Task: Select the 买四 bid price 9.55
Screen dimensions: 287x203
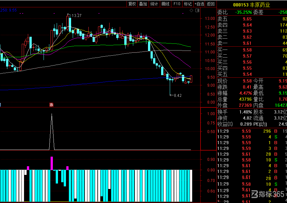Action: click(x=247, y=68)
